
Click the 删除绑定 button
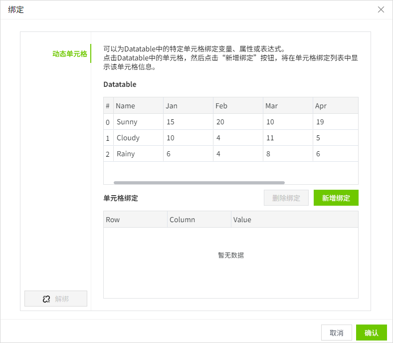(286, 198)
